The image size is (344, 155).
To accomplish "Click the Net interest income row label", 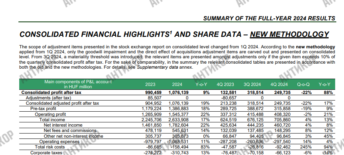I will click(x=63, y=125).
